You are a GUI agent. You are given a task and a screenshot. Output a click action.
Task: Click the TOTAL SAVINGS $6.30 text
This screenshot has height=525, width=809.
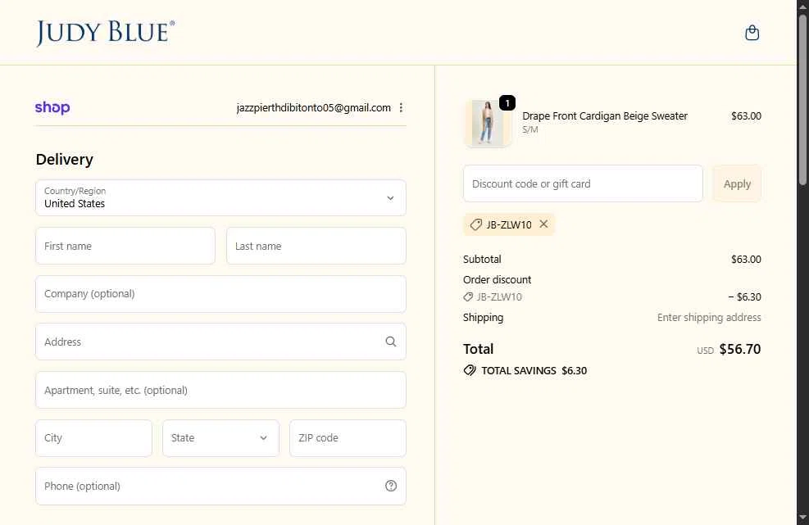click(534, 371)
